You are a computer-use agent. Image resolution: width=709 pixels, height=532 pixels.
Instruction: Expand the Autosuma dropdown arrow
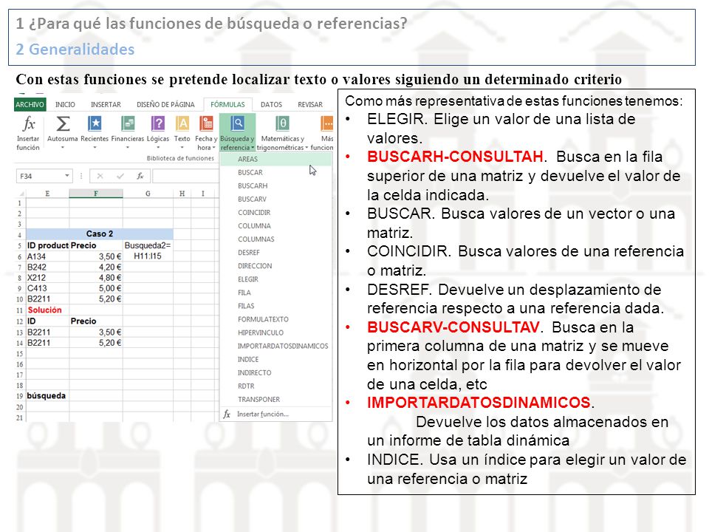(63, 148)
